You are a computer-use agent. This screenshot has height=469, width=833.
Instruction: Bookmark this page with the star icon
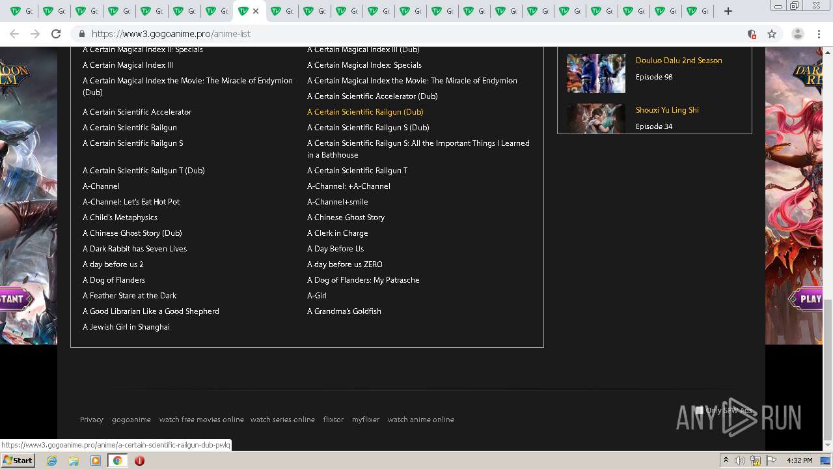772,34
